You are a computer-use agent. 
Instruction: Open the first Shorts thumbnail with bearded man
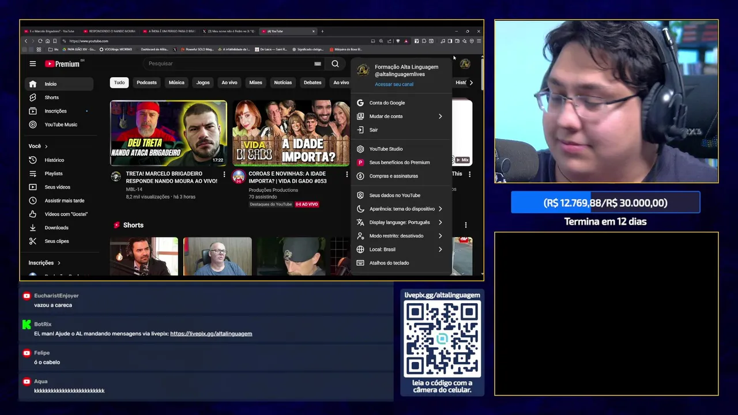click(x=144, y=256)
